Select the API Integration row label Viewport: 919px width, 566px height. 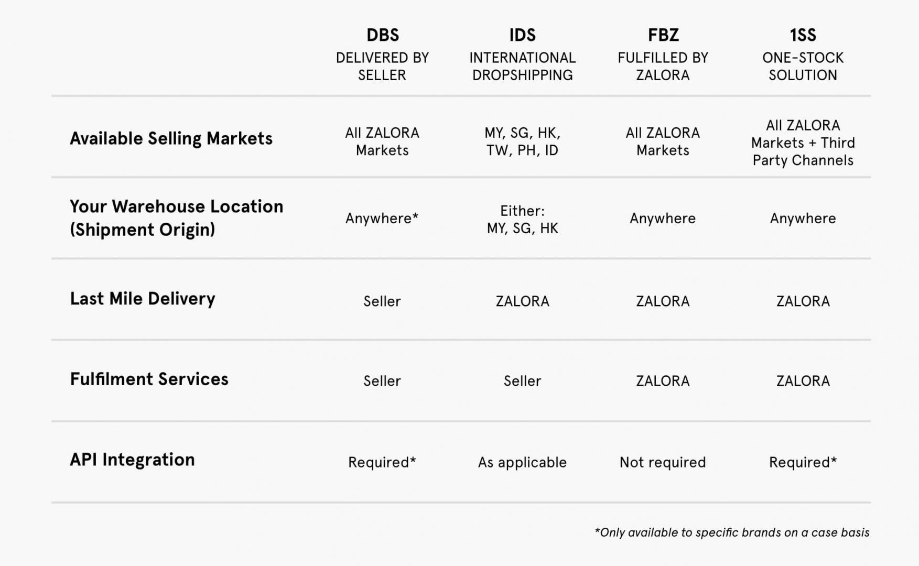[x=132, y=460]
